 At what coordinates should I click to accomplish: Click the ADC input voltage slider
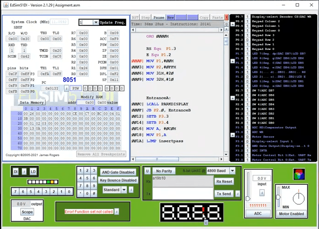point(248,199)
